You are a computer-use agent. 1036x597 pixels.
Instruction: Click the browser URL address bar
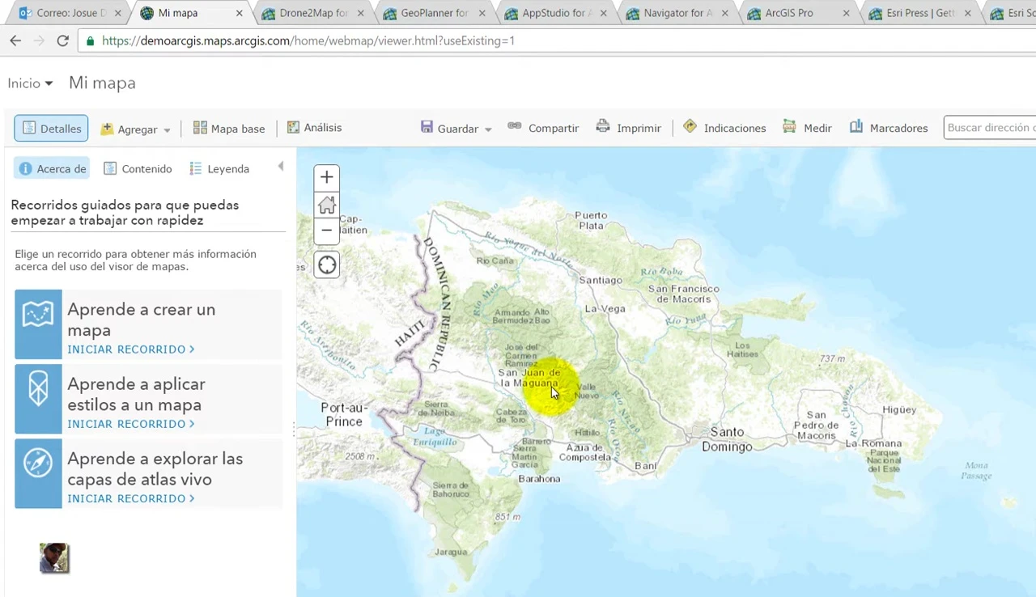(x=558, y=40)
